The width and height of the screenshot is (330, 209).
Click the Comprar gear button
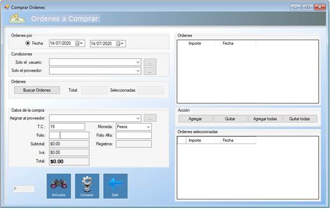(x=87, y=186)
